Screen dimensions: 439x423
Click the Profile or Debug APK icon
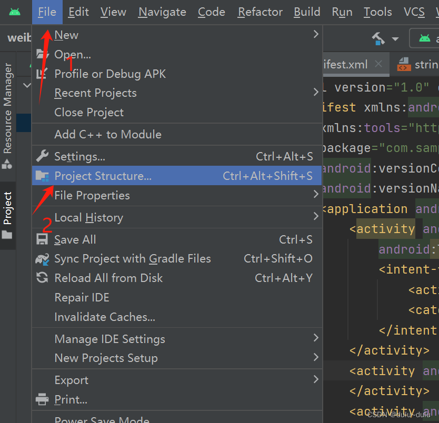[42, 74]
